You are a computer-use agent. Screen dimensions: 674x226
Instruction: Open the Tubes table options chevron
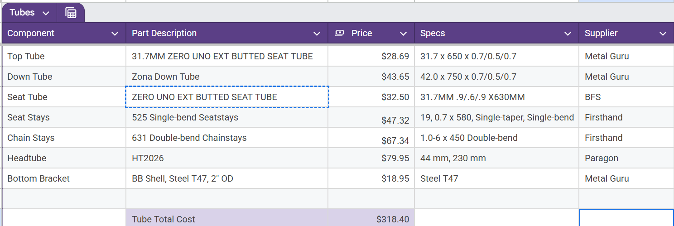click(x=46, y=13)
